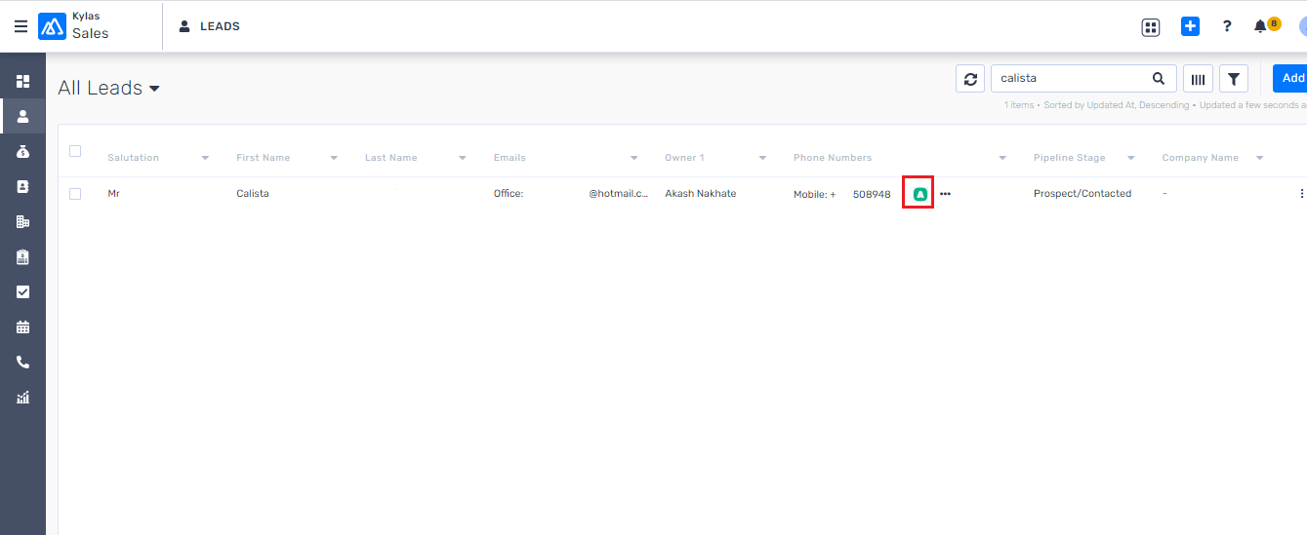Open the filter funnel icon
The width and height of the screenshot is (1307, 535).
coord(1234,79)
